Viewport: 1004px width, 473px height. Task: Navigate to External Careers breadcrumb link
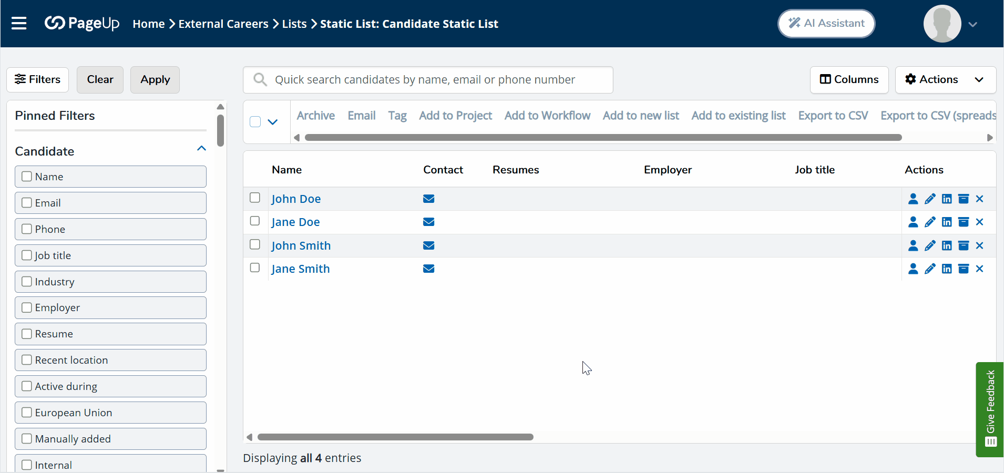click(x=223, y=24)
